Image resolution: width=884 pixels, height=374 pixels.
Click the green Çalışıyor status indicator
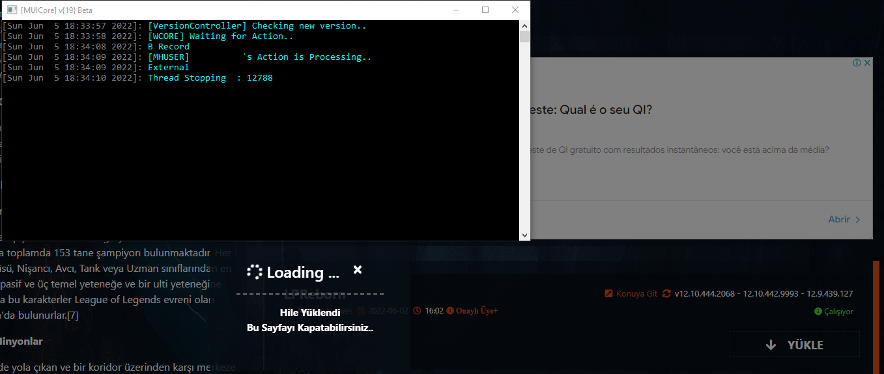[833, 312]
